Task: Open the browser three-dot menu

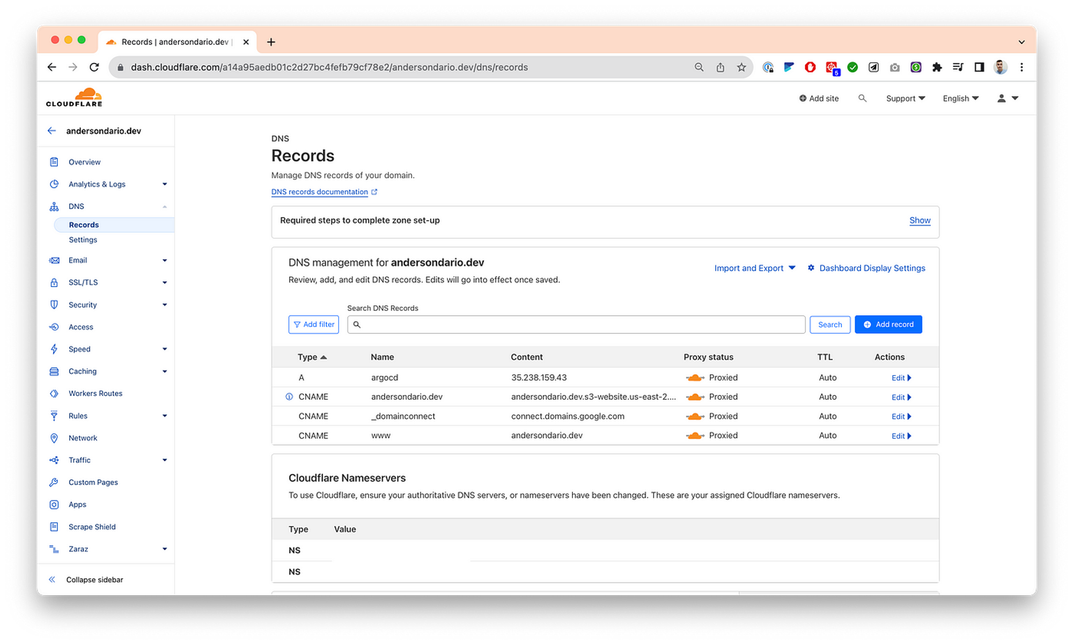Action: (x=1021, y=67)
